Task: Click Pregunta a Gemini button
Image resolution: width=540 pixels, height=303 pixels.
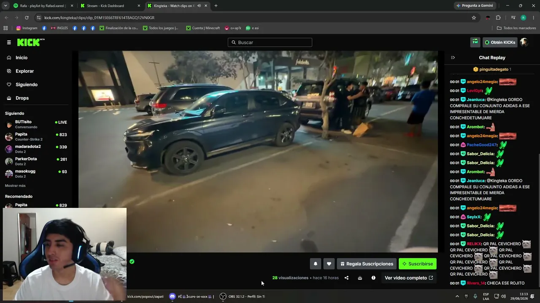Action: click(475, 6)
